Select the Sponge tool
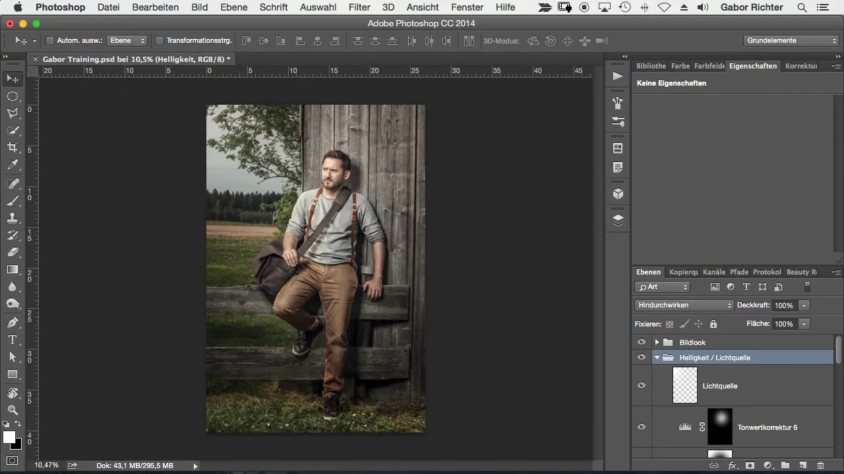Viewport: 844px width, 474px height. [13, 303]
